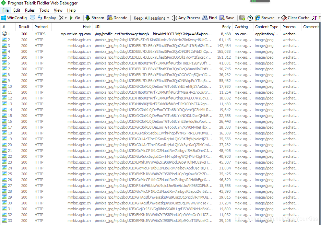Select the image icon of session 21
The width and height of the screenshot is (321, 225).
pyautogui.click(x=4, y=150)
